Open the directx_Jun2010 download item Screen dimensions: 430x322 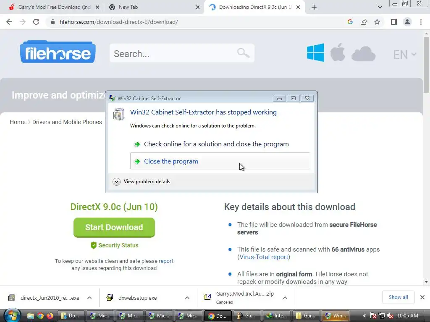pyautogui.click(x=44, y=298)
